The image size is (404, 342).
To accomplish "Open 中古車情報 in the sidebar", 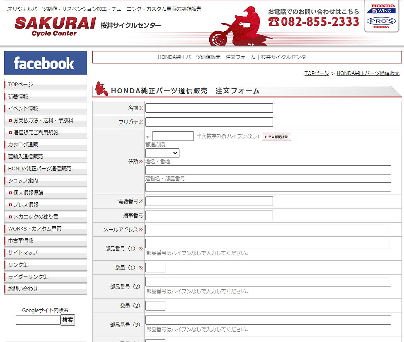I will tap(46, 241).
